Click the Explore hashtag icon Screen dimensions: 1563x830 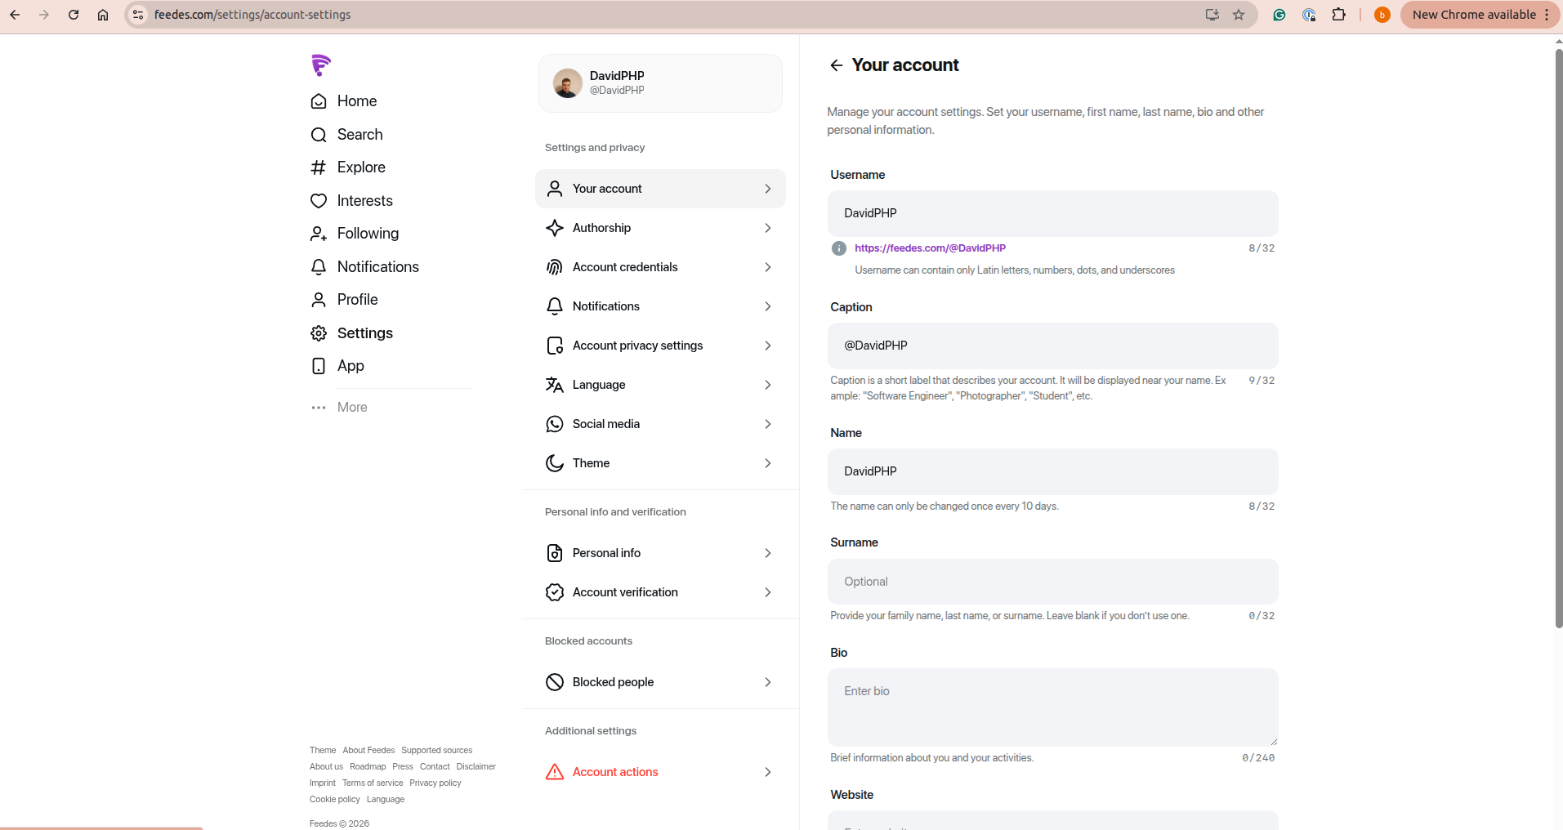(x=319, y=167)
